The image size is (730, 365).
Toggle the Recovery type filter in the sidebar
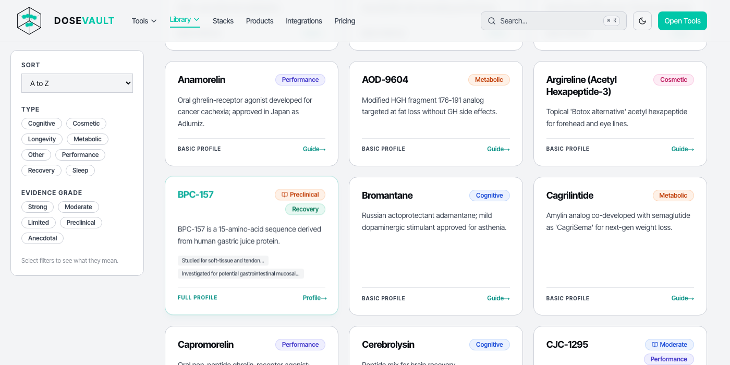tap(41, 171)
